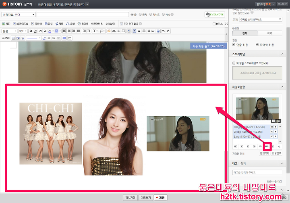Click 로그아웃 logout button
Image resolution: width=290 pixels, height=203 pixels.
282,4
